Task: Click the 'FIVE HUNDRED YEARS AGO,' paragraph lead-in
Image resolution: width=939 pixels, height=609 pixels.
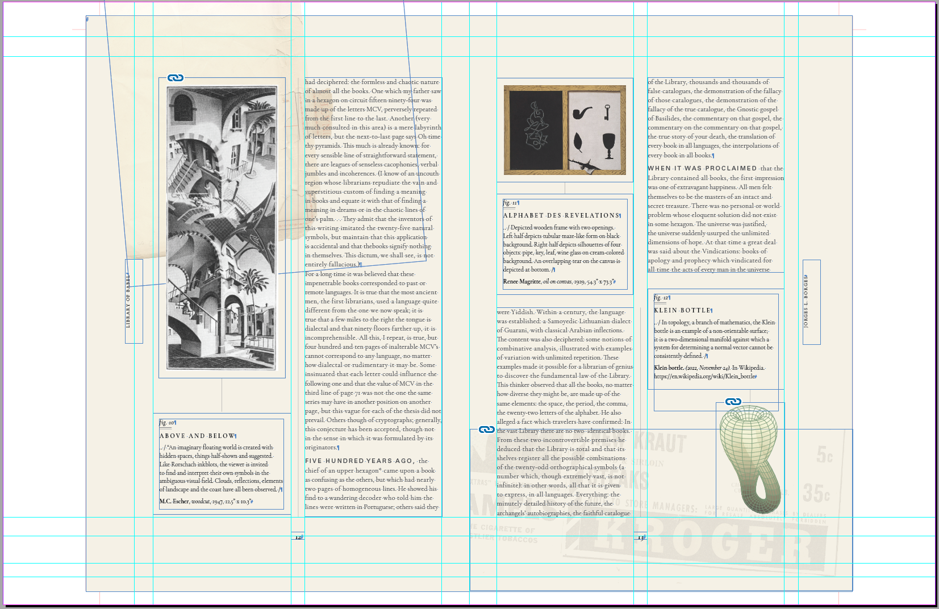Action: pos(360,461)
